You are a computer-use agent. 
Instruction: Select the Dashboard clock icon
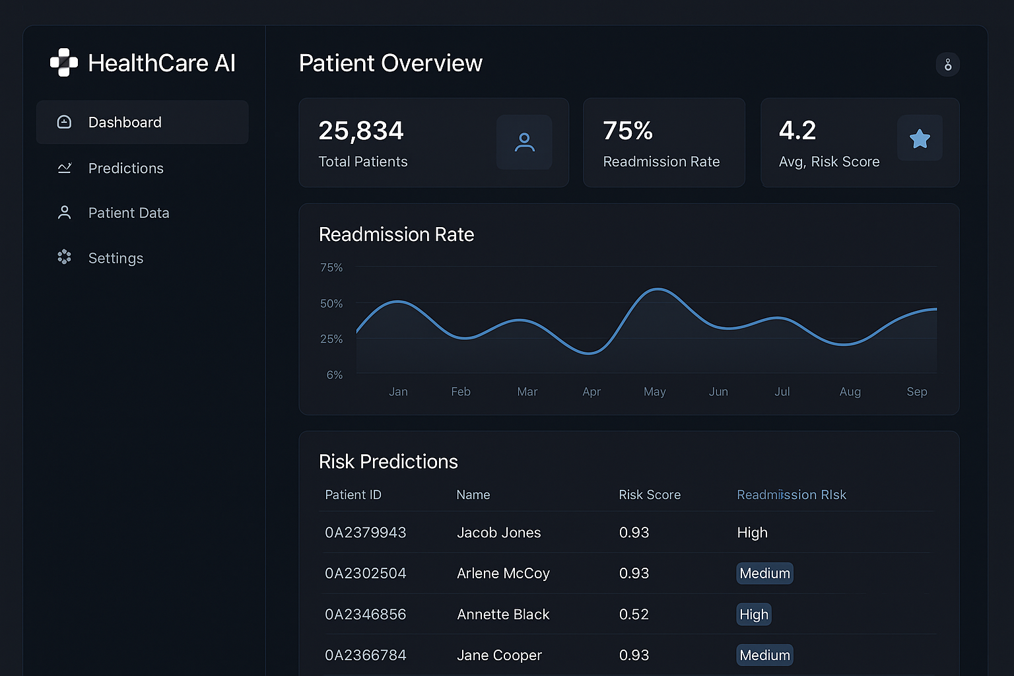64,122
